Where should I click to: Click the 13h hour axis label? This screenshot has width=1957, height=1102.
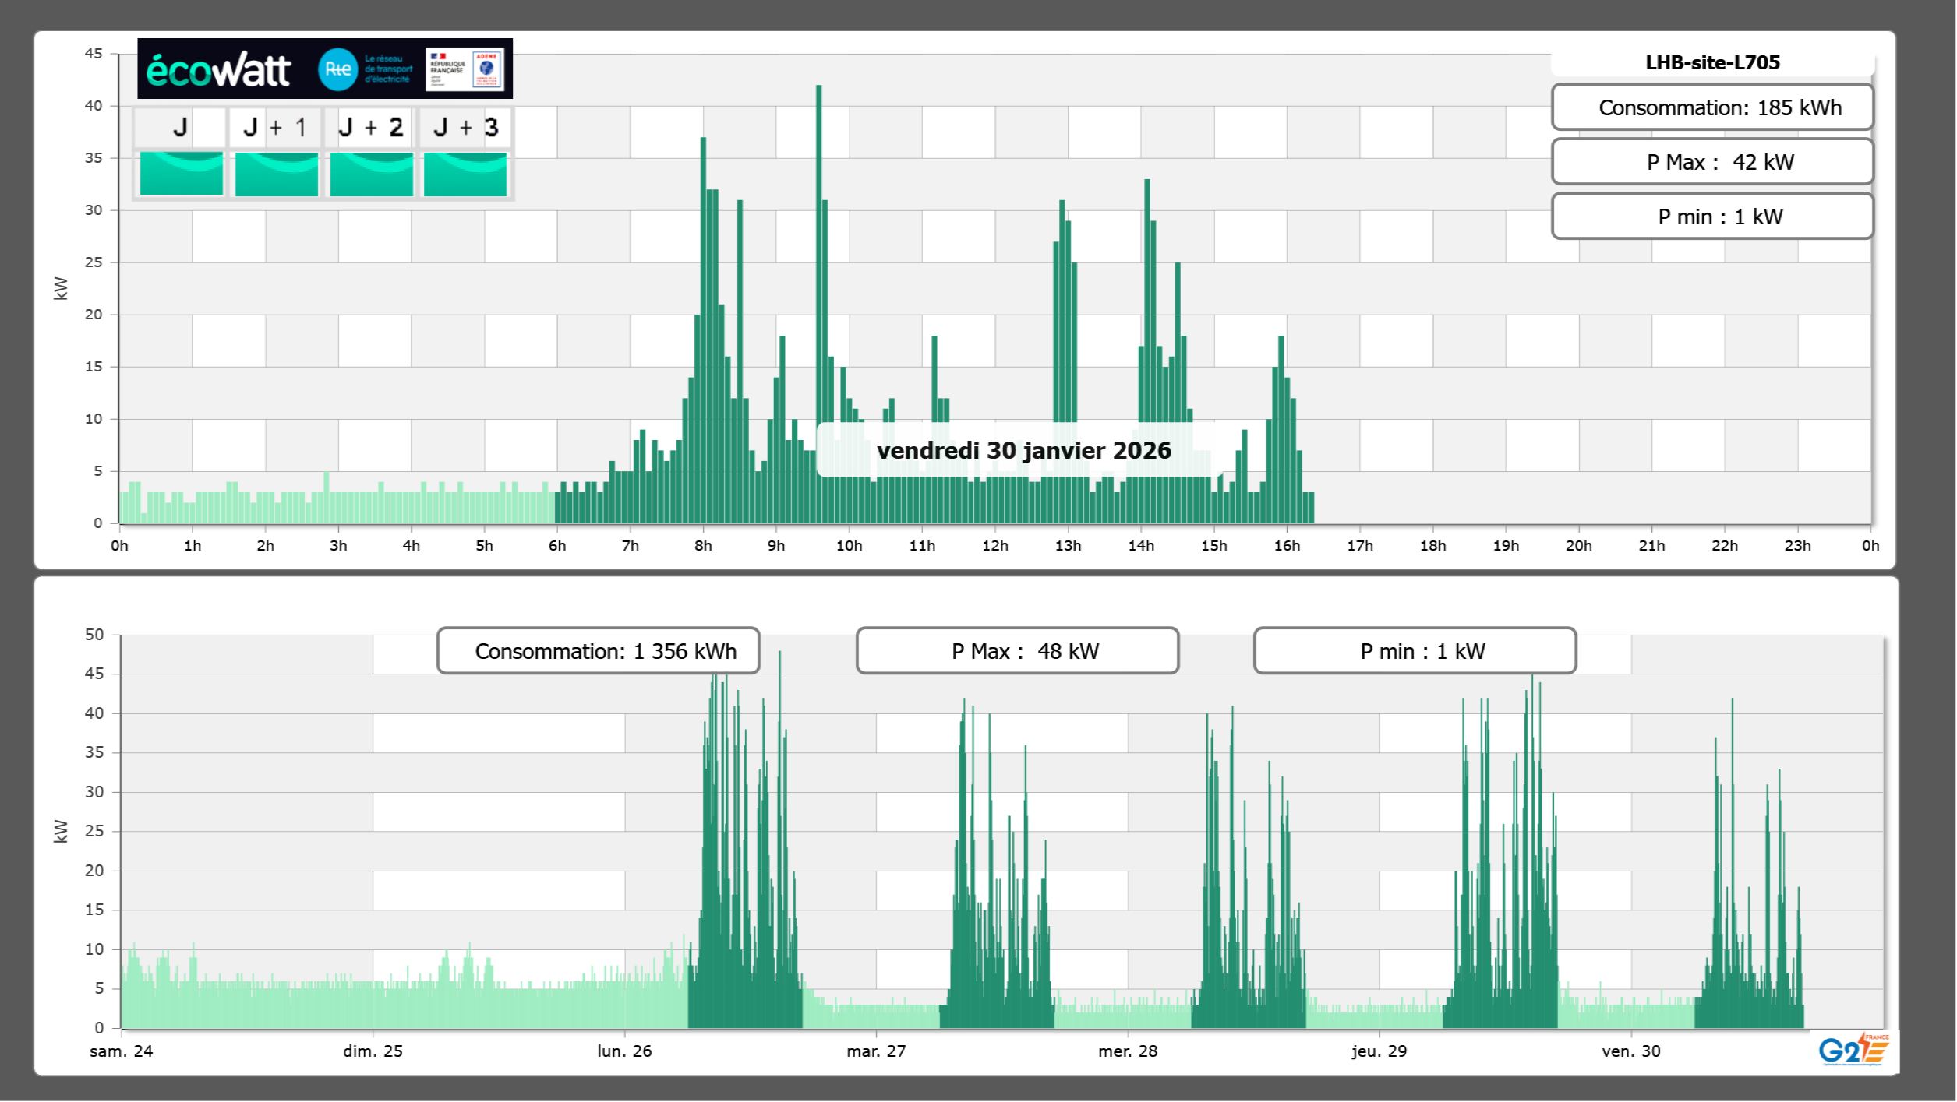pos(1068,545)
